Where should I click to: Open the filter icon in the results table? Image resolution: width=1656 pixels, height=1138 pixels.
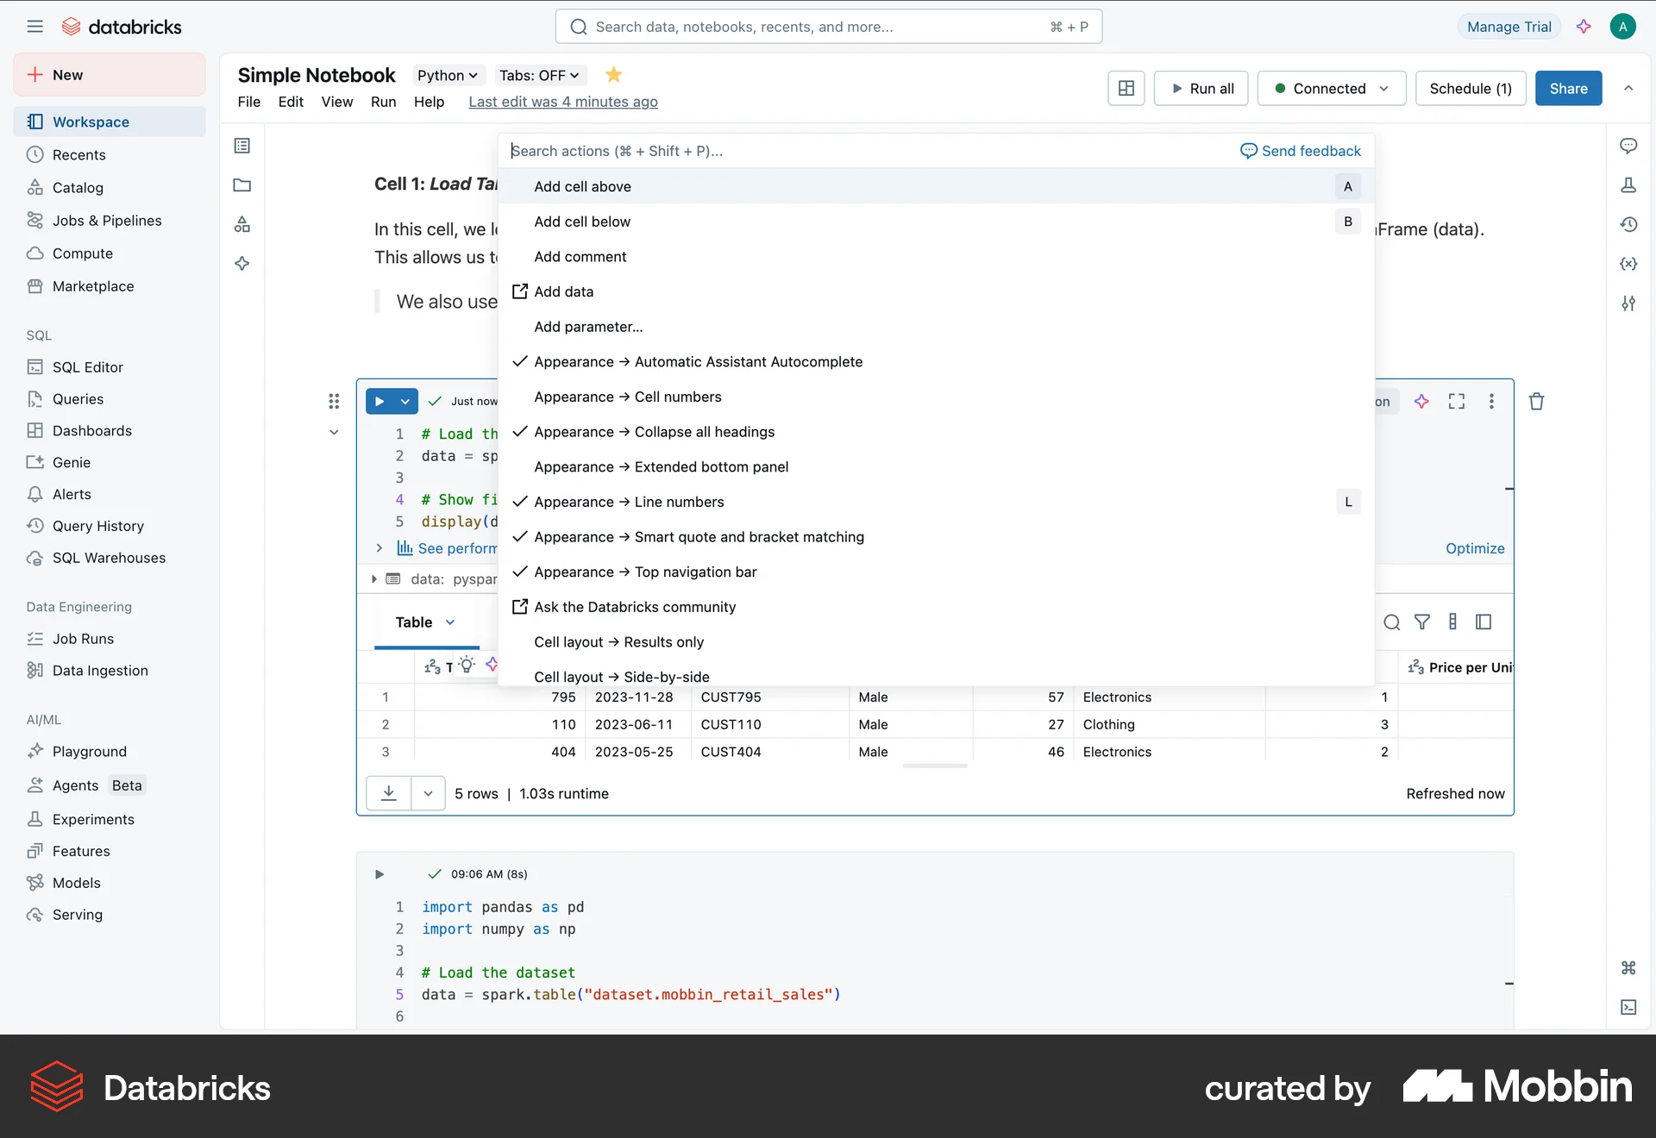point(1422,622)
